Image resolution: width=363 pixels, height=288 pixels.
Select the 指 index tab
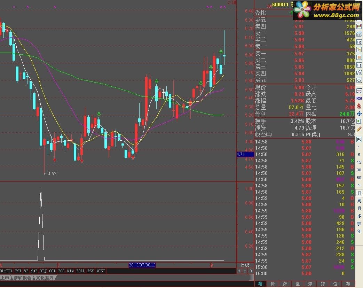point(323,284)
